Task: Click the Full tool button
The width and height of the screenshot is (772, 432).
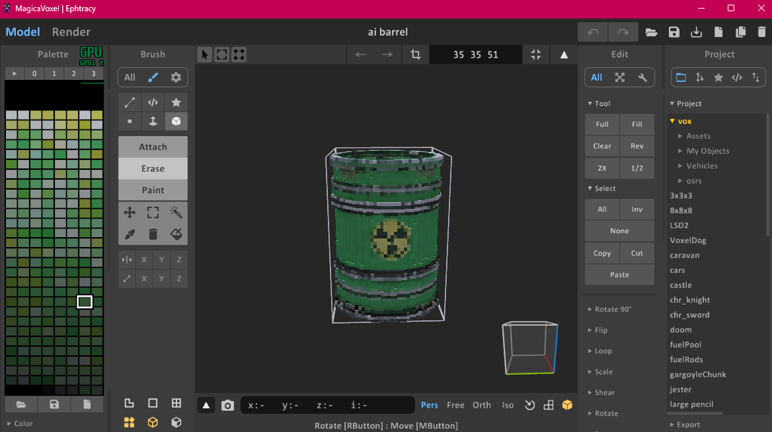Action: (x=602, y=124)
